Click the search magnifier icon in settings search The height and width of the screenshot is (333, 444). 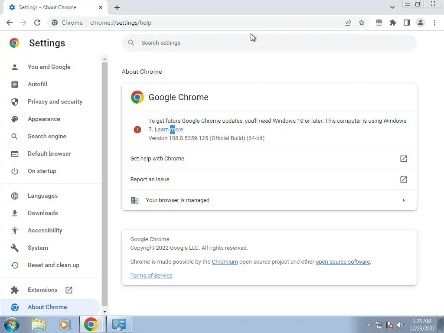(131, 43)
